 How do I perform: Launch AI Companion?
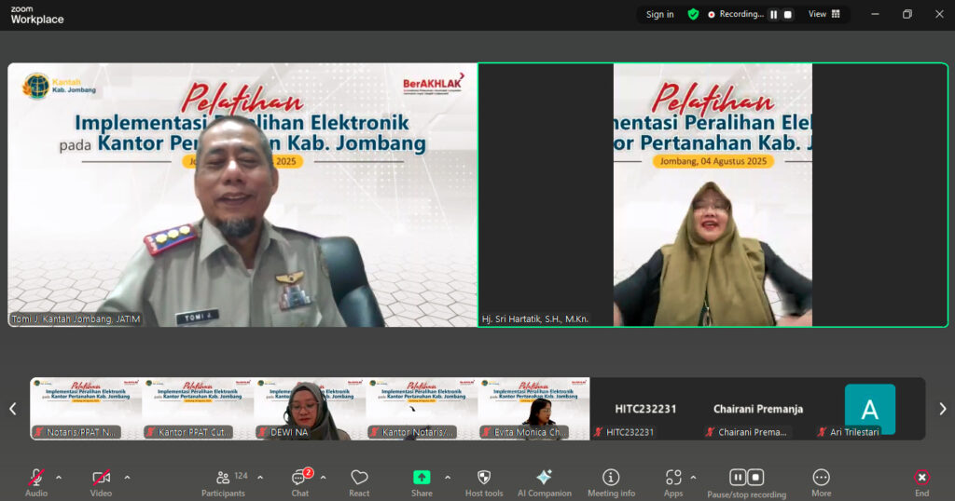545,482
